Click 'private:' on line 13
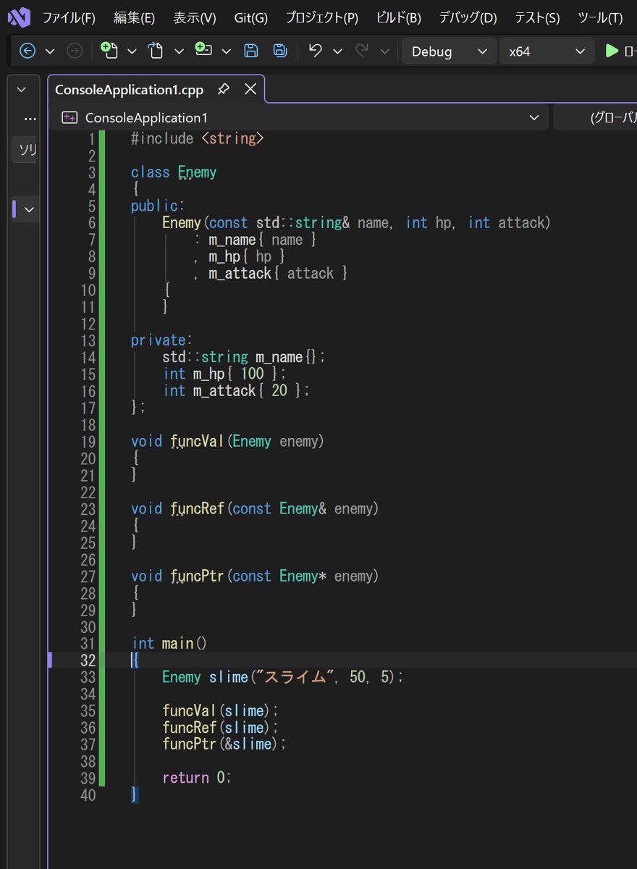Image resolution: width=637 pixels, height=869 pixels. point(162,340)
